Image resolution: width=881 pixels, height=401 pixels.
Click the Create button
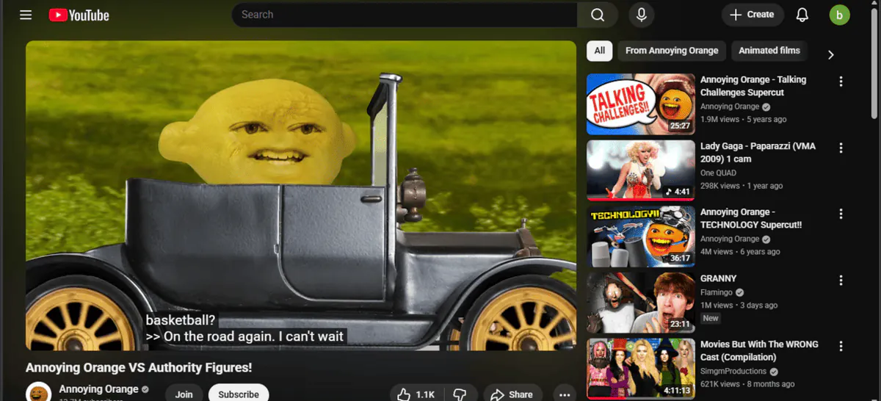pos(753,15)
